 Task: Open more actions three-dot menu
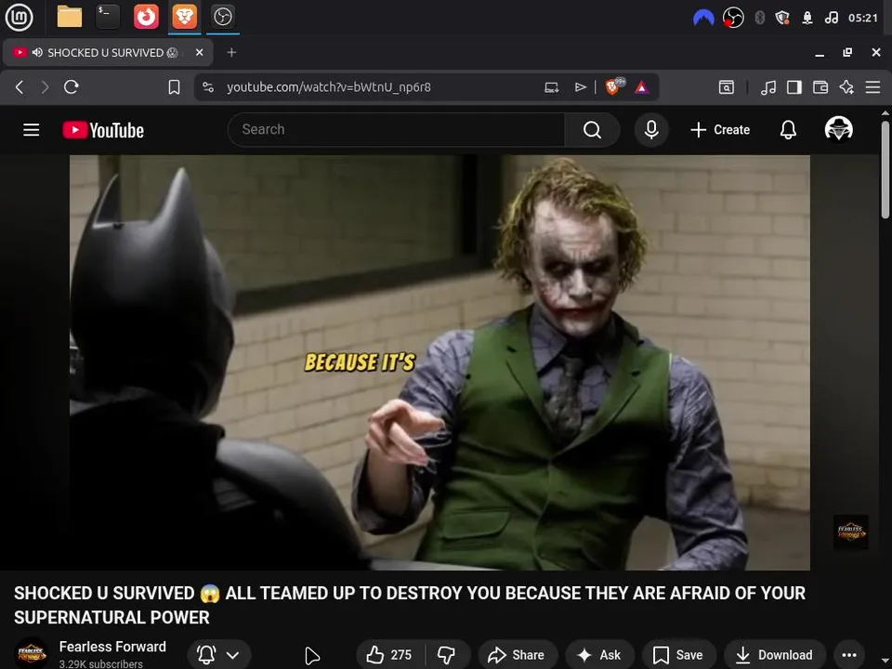point(848,655)
